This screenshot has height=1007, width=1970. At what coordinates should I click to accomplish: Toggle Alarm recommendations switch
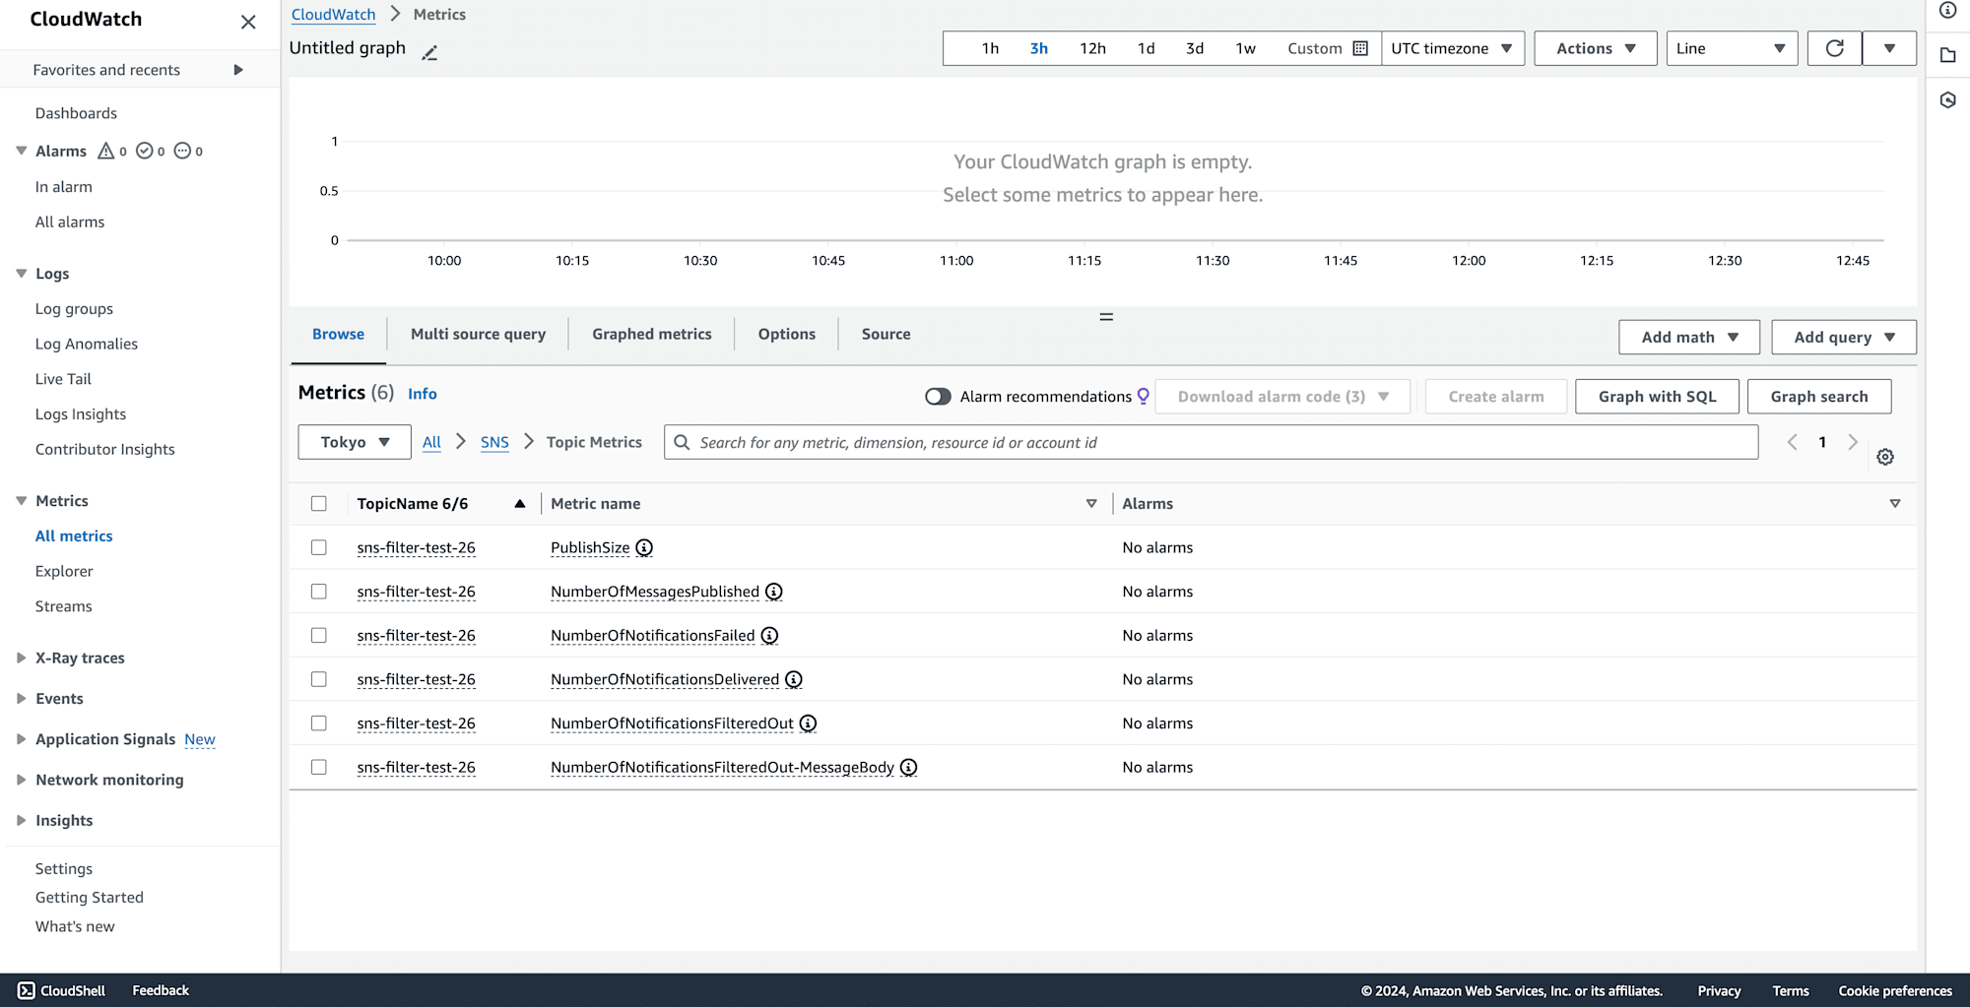pyautogui.click(x=938, y=396)
